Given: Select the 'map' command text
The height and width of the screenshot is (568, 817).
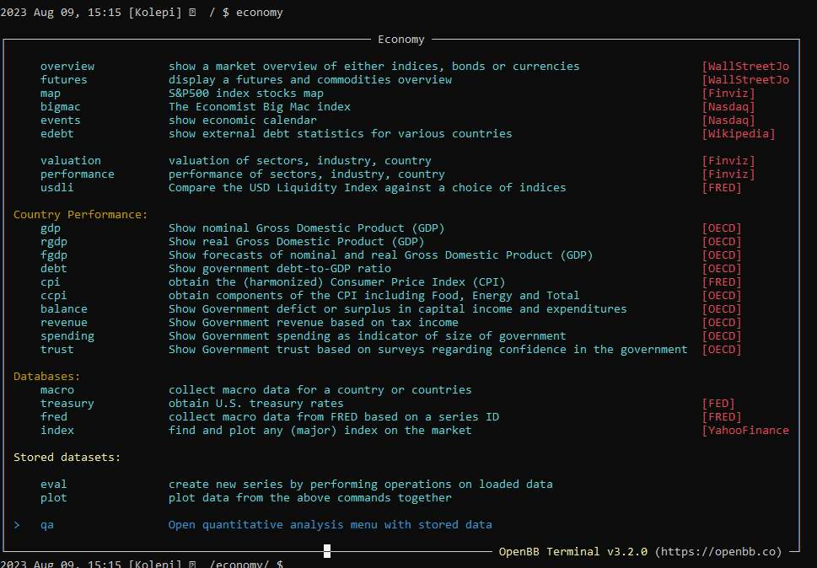Looking at the screenshot, I should pos(51,94).
